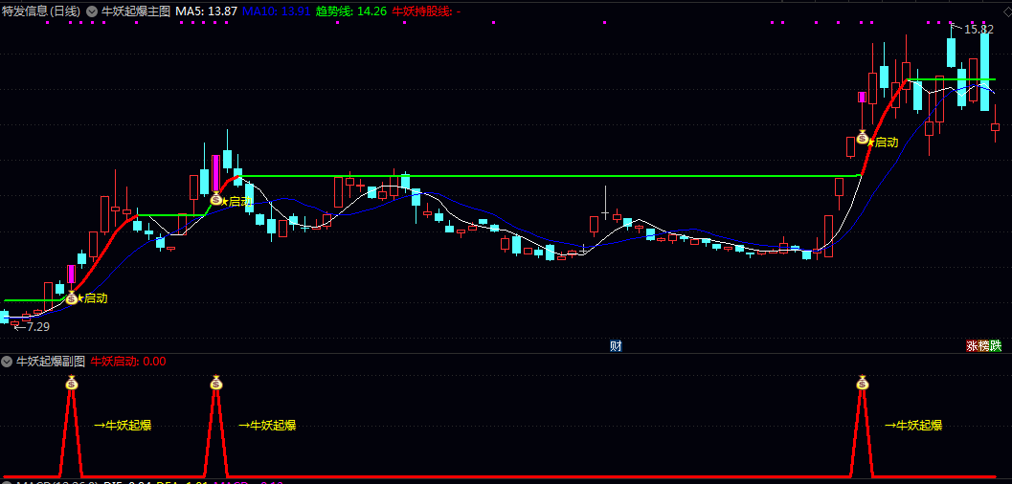Select the red 牛妖启动: 0.00 readout

127,361
